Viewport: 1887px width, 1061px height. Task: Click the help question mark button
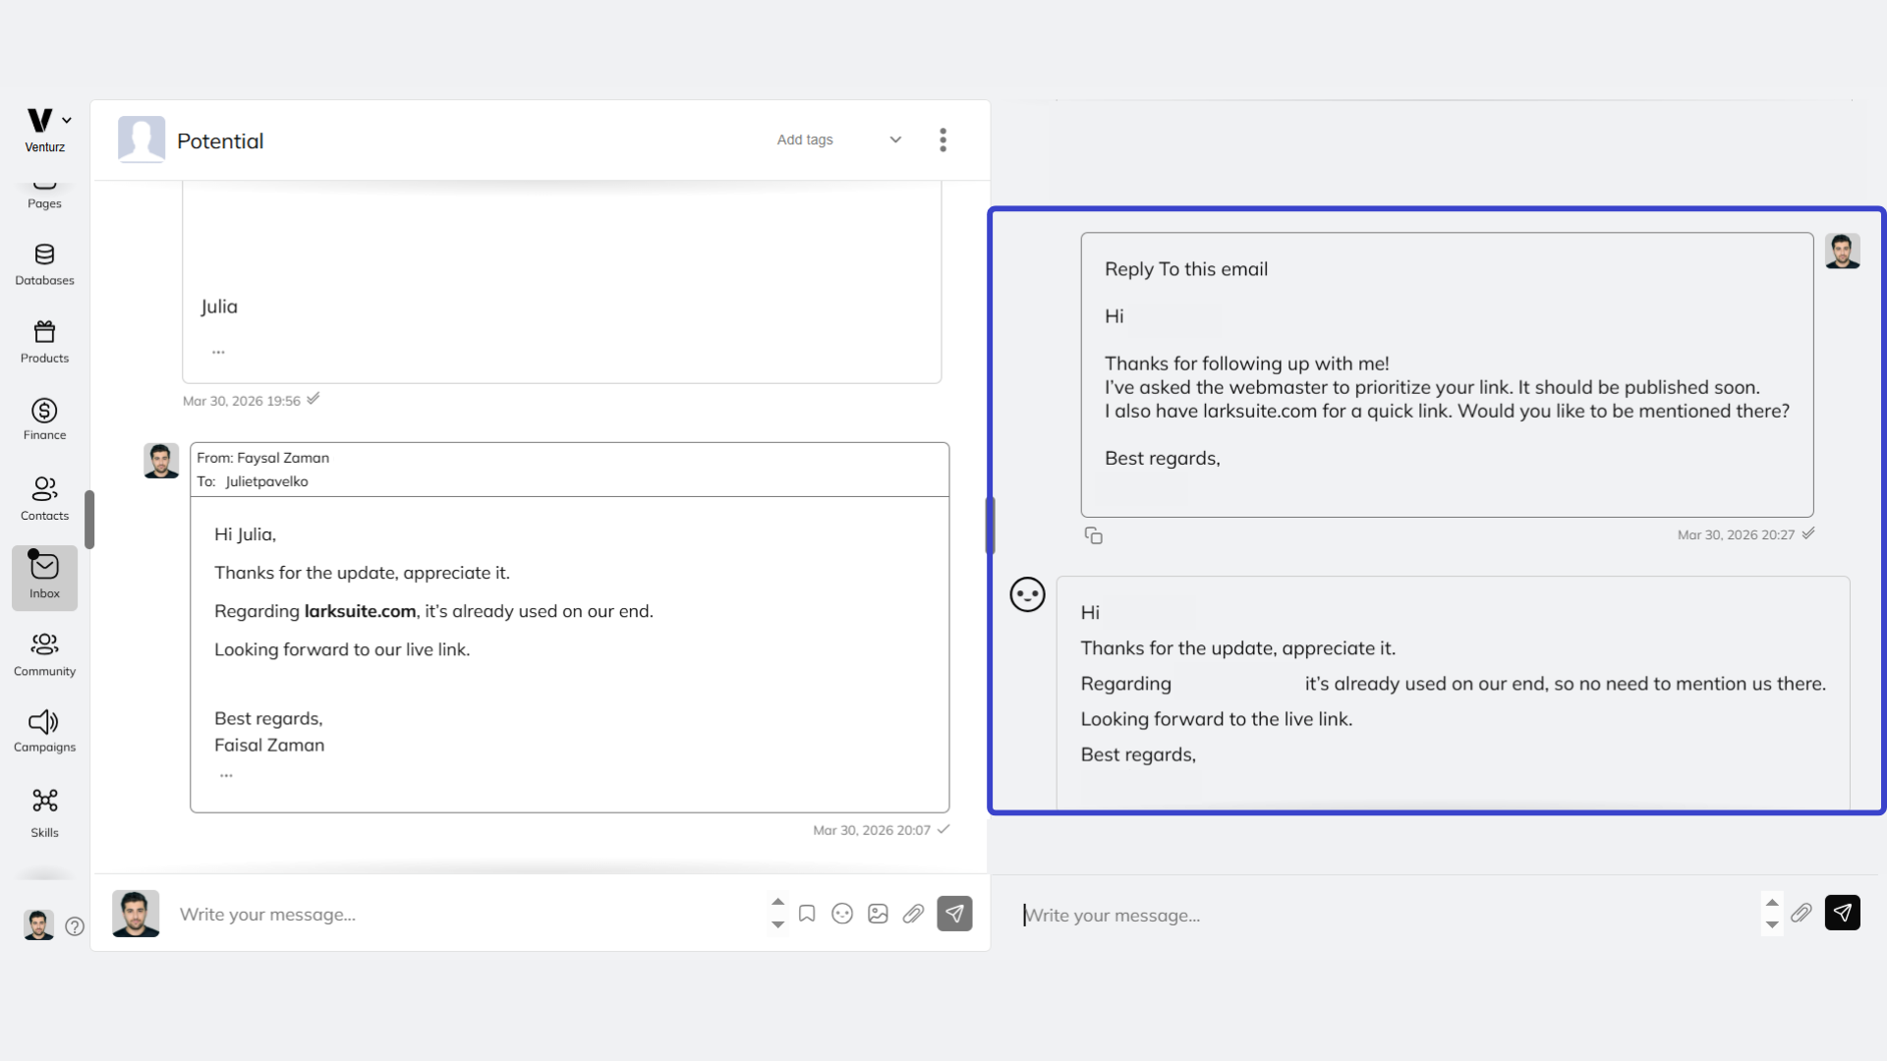75,926
